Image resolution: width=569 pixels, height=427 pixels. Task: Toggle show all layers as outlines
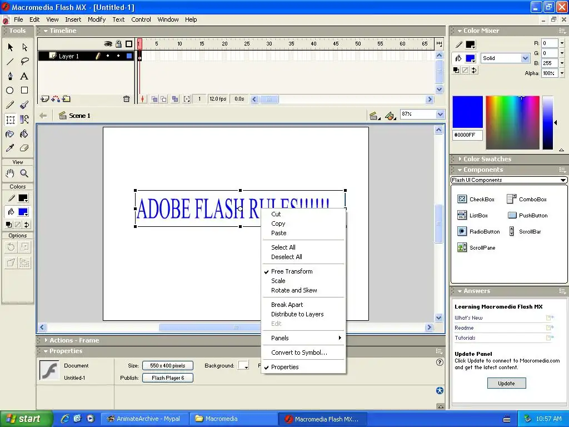pyautogui.click(x=129, y=44)
